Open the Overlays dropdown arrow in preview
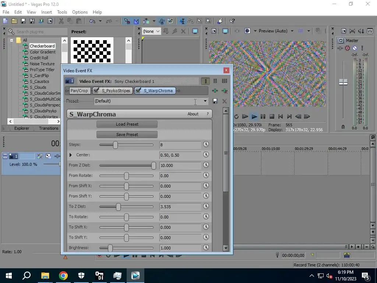Viewport: 377px width, 283px height. click(309, 31)
